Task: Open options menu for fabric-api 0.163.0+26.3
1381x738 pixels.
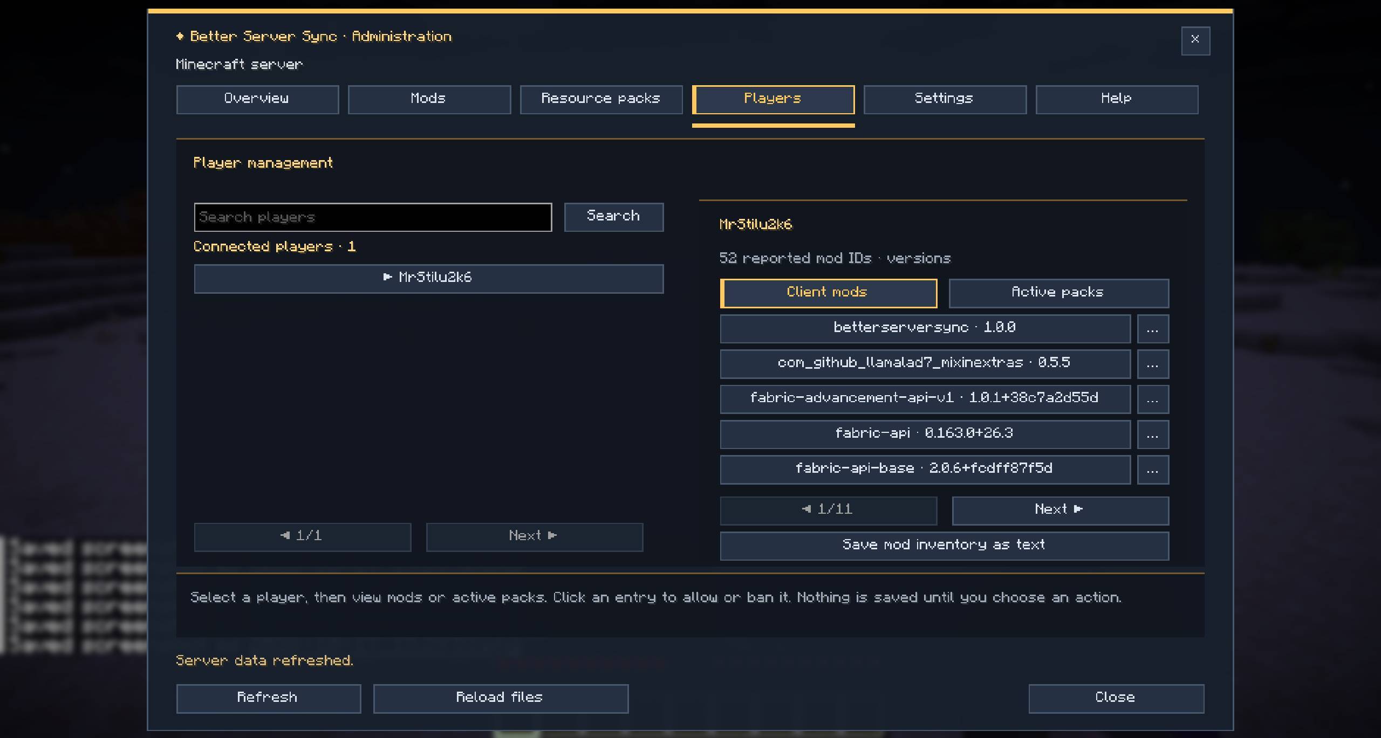Action: [x=1153, y=434]
